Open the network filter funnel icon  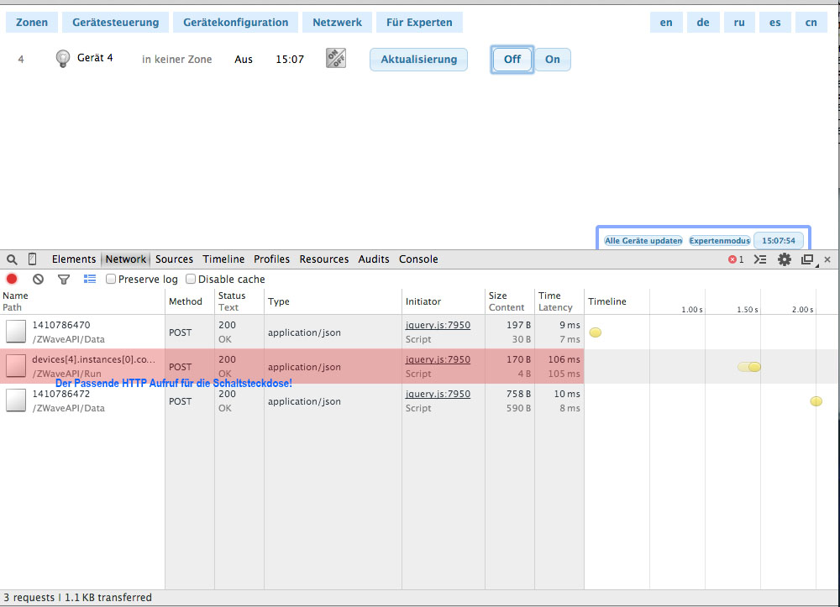(x=64, y=280)
